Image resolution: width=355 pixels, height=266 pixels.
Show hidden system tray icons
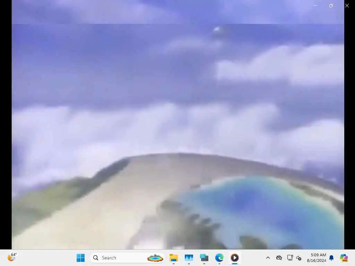[268, 258]
